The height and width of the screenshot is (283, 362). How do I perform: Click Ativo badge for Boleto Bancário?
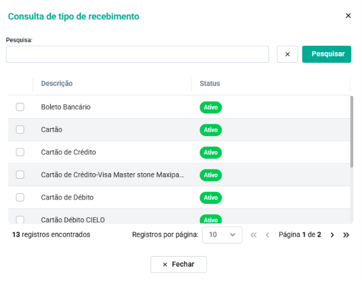[x=211, y=107]
